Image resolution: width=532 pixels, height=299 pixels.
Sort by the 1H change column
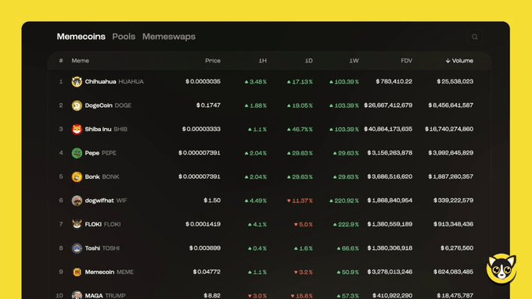click(263, 61)
